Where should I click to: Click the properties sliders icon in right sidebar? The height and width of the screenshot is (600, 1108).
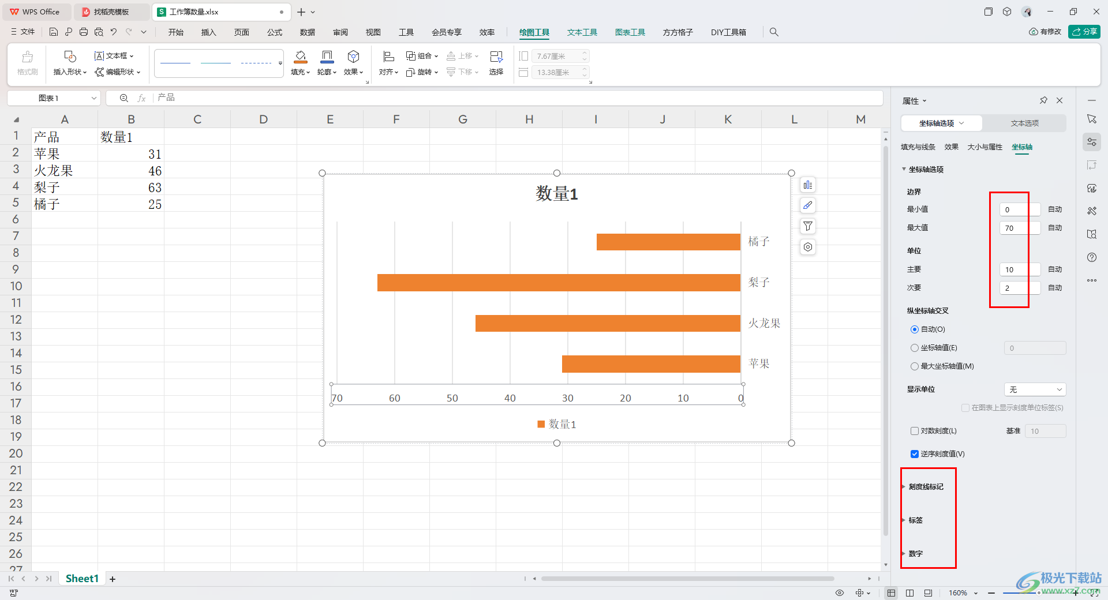tap(1092, 142)
